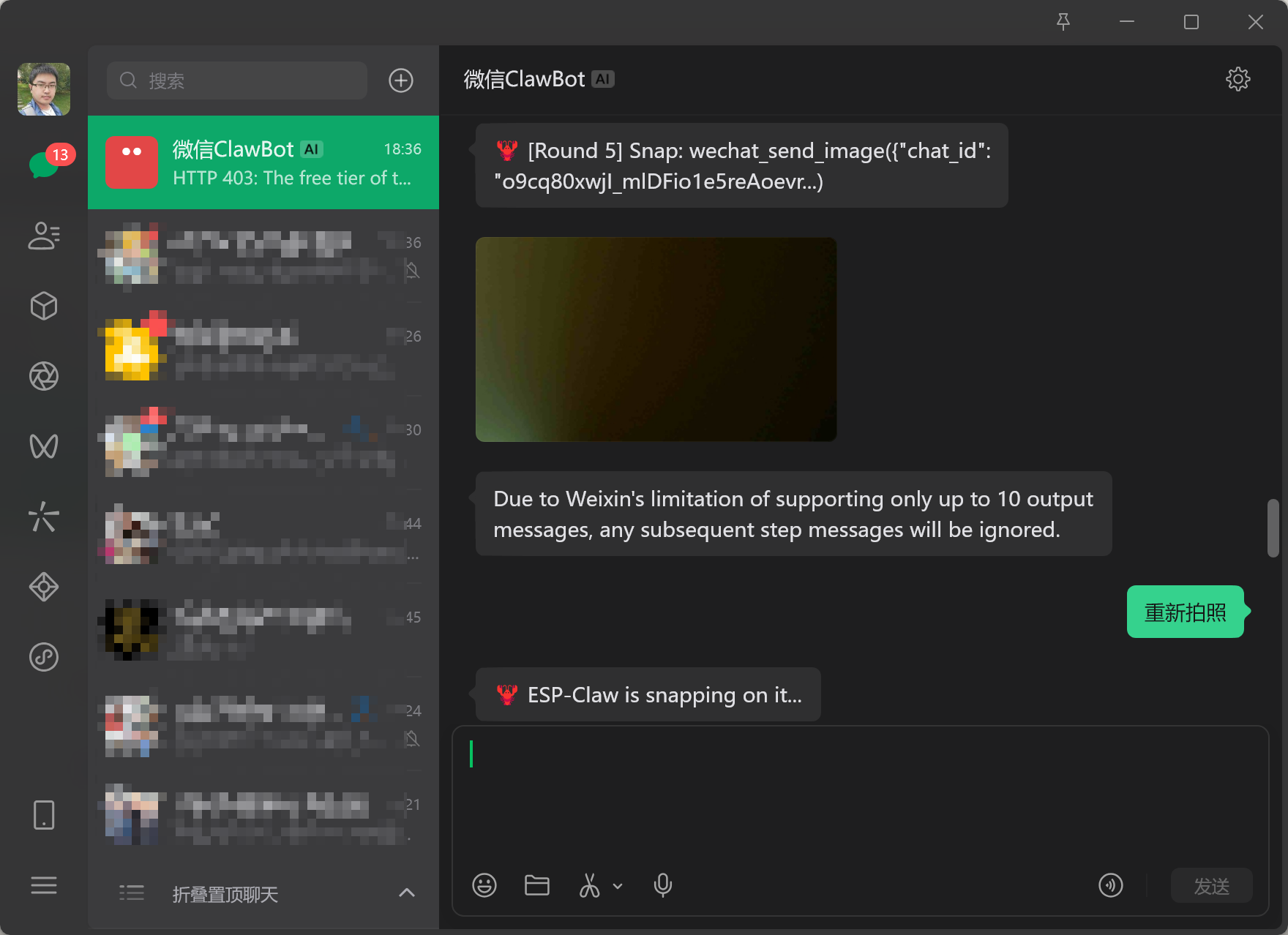Click the 重新拍照 sent message bubble

coord(1186,612)
